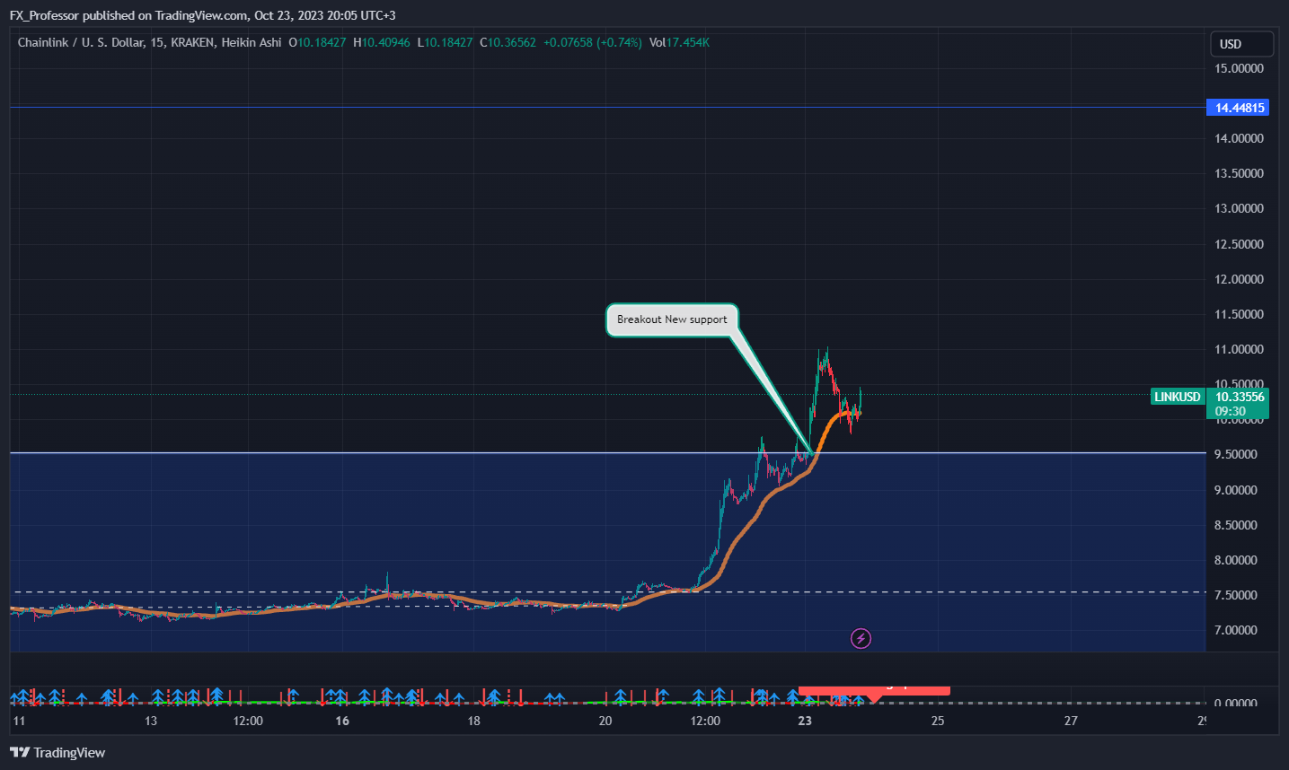Click the 15.00000 price axis label
Image resolution: width=1289 pixels, height=770 pixels.
pos(1239,68)
